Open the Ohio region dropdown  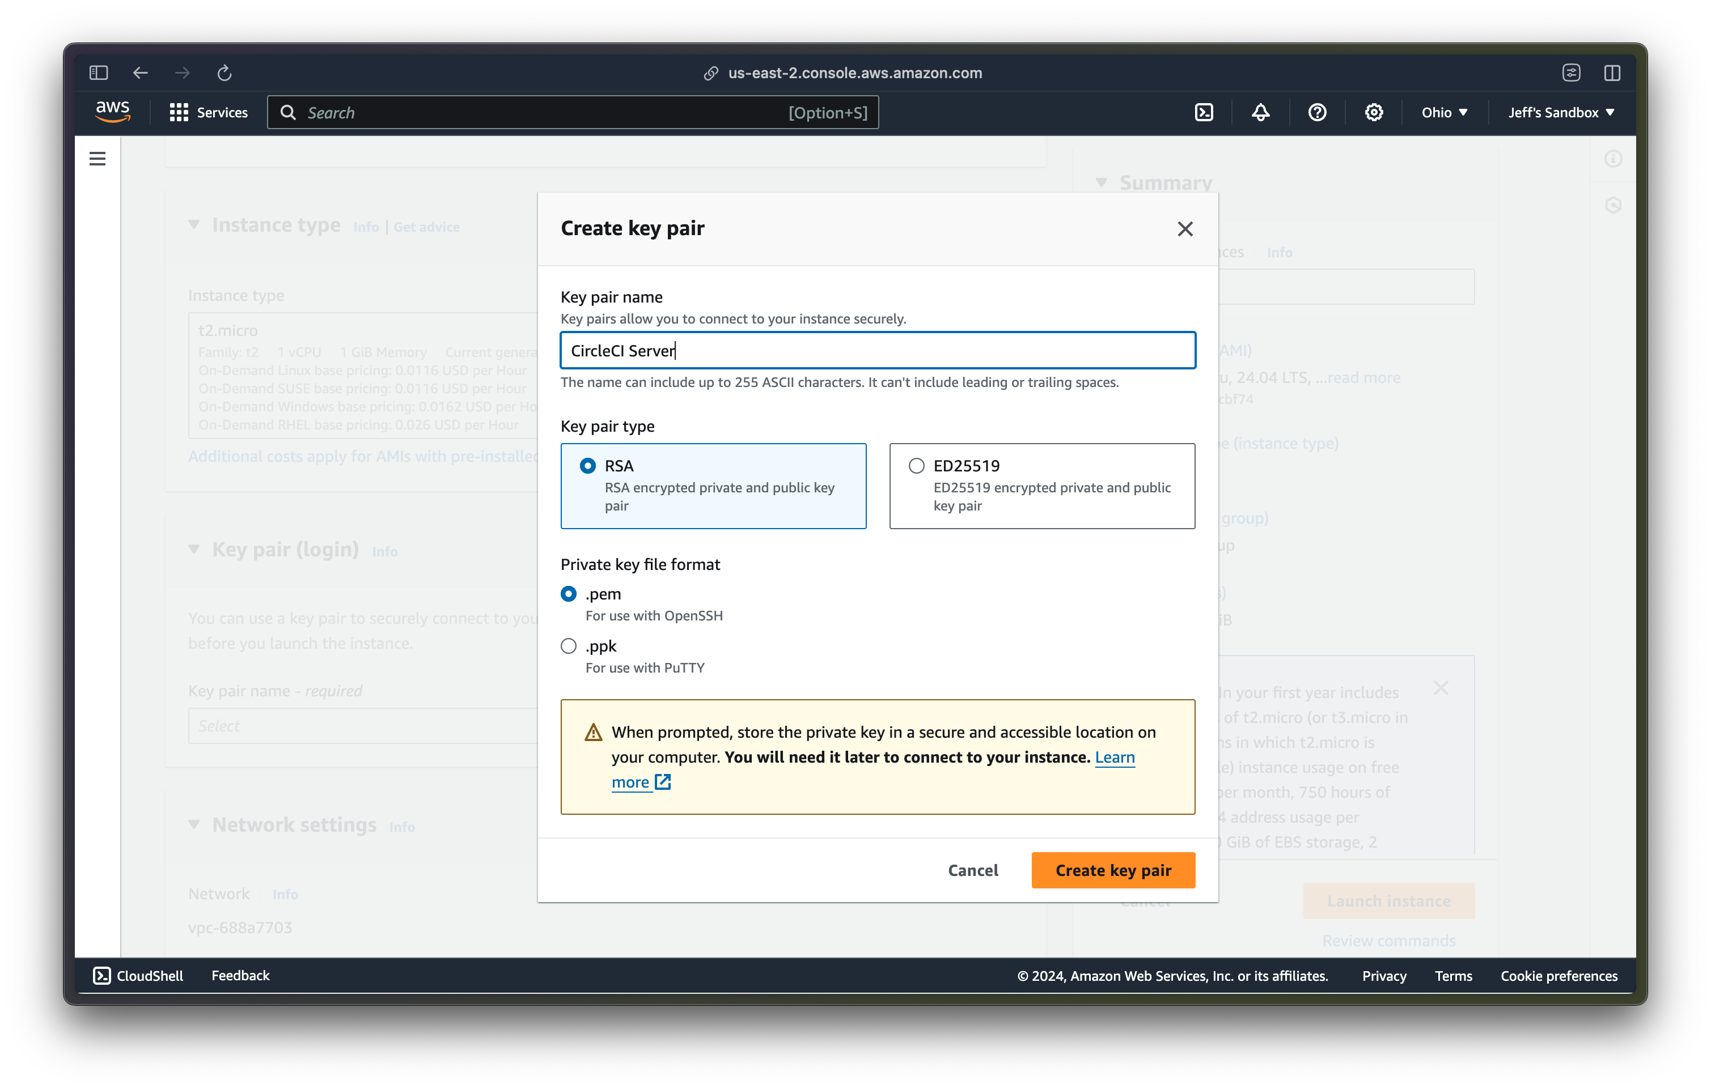pos(1443,112)
